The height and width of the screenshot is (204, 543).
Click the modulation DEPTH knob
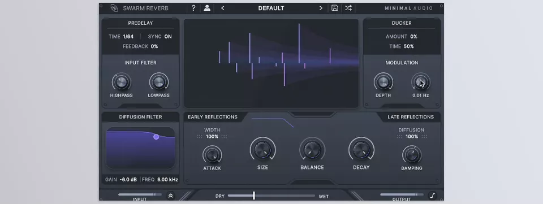(383, 83)
